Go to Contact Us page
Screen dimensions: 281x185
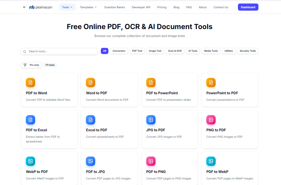click(221, 7)
